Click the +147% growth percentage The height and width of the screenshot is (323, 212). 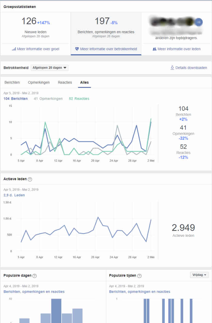[43, 23]
